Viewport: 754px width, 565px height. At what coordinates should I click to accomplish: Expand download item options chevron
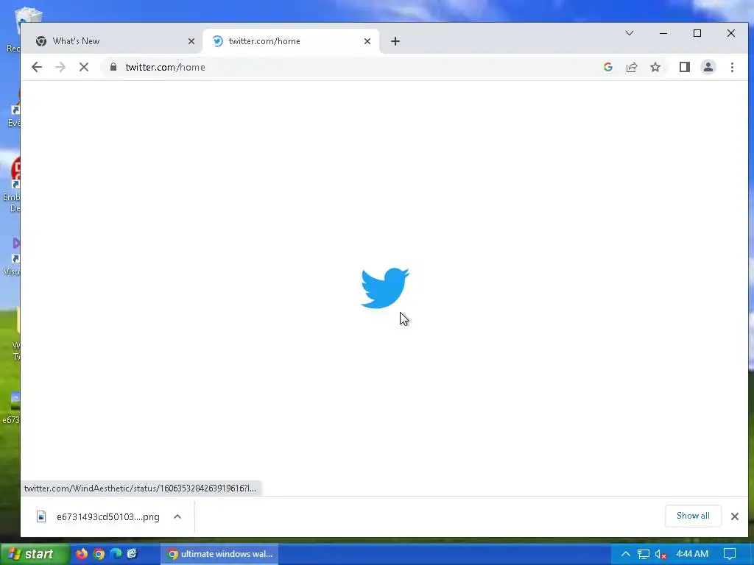click(177, 516)
